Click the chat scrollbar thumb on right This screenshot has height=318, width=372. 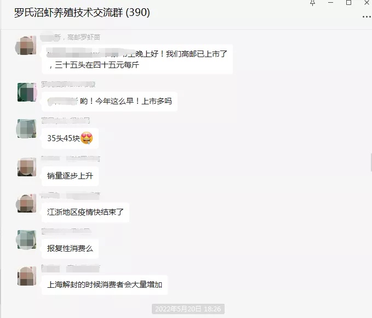point(371,163)
